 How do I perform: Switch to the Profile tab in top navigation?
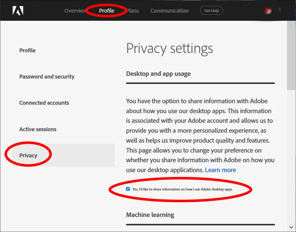click(107, 11)
